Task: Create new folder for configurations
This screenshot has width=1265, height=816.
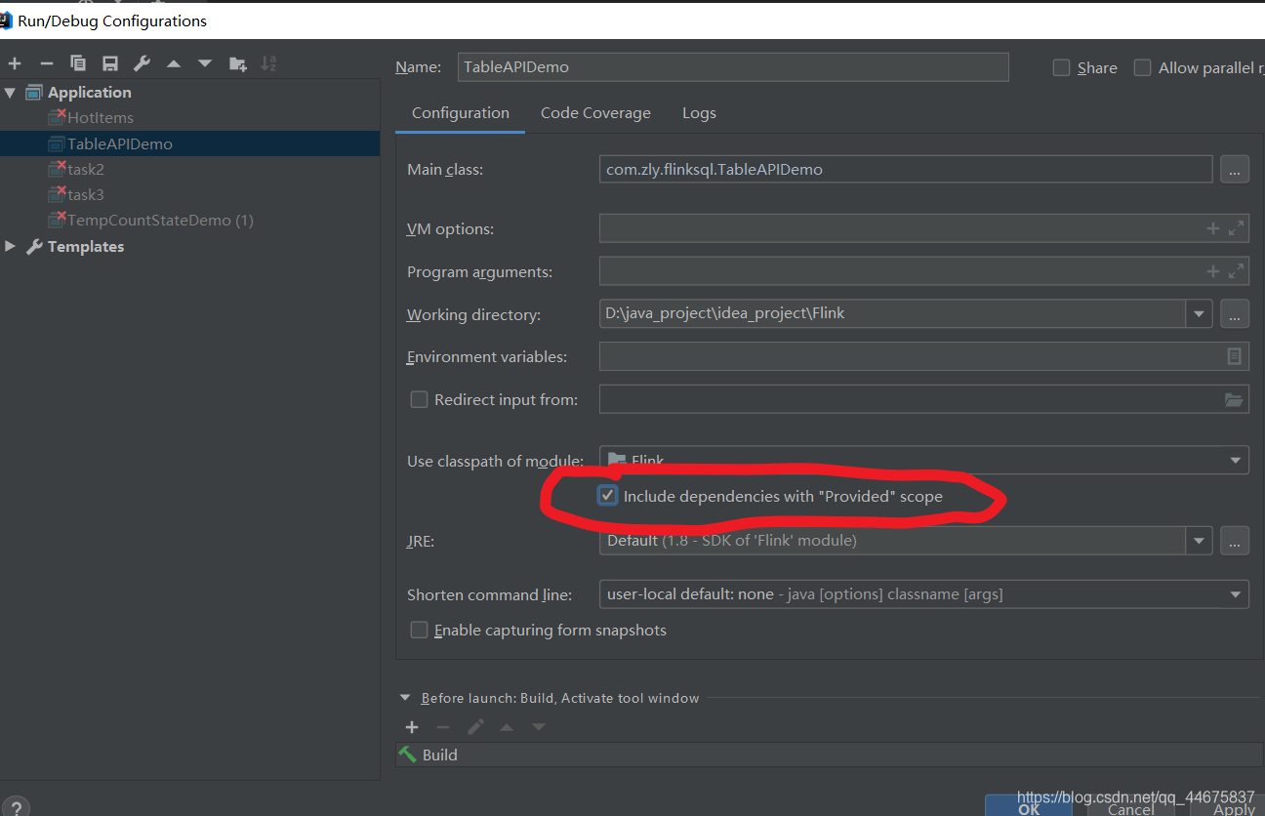Action: (237, 63)
